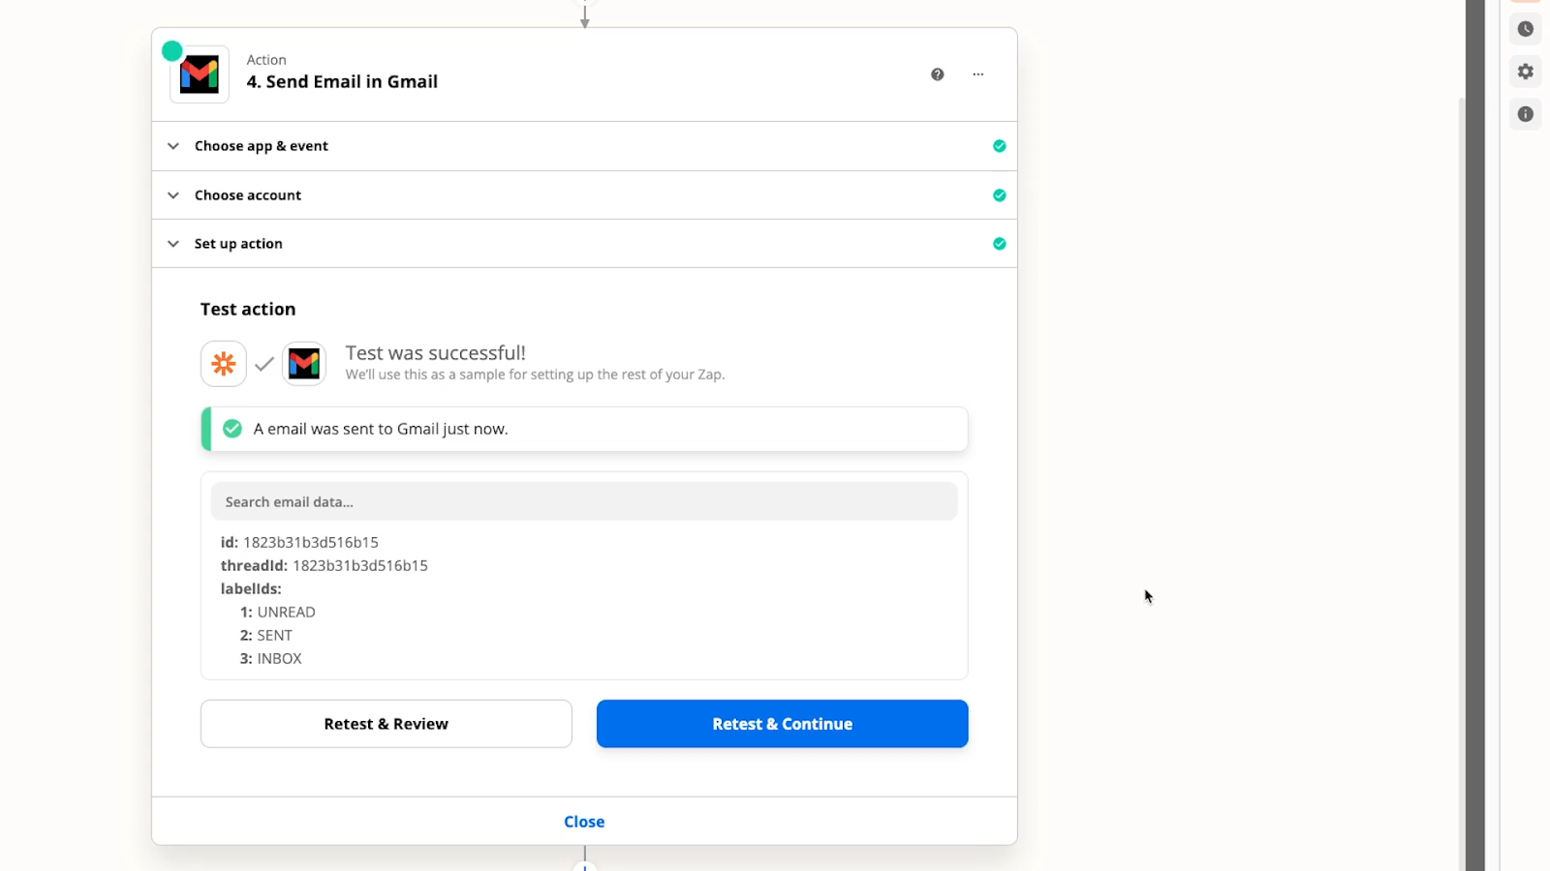Click green check icon in sent notification

pyautogui.click(x=232, y=429)
